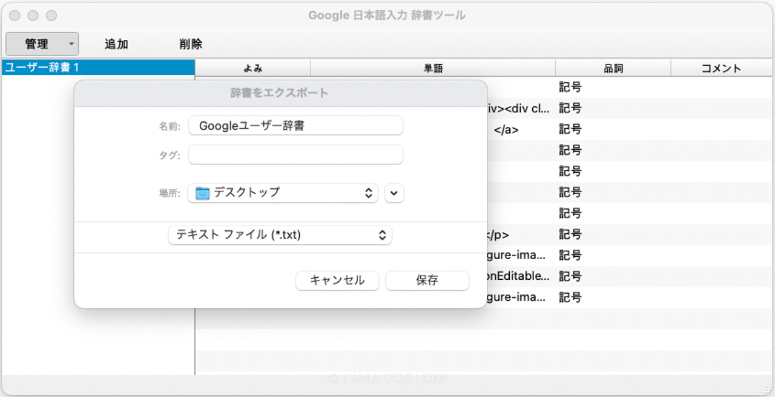
Task: Close the window with the red button
Action: (15, 15)
